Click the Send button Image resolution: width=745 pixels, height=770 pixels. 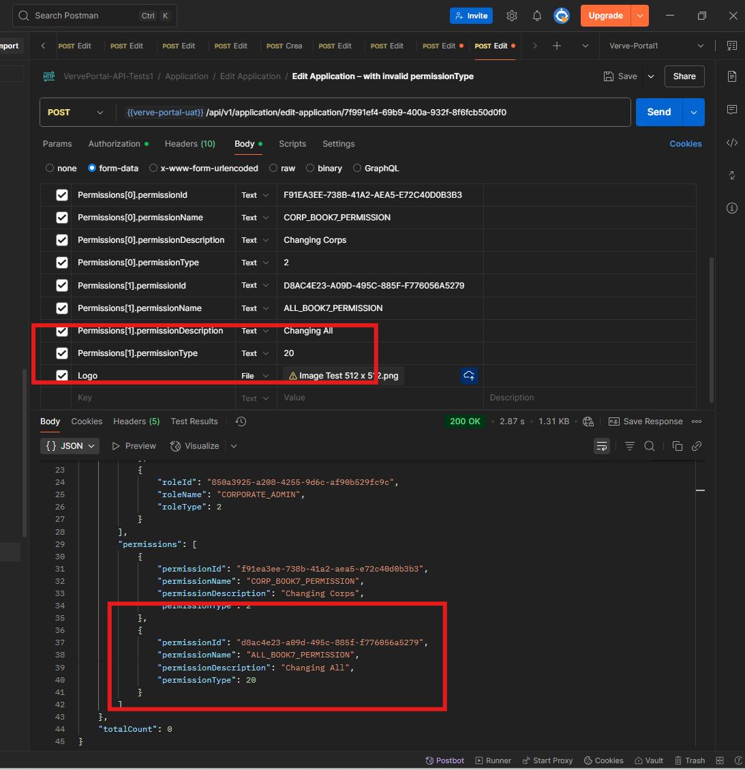tap(658, 113)
